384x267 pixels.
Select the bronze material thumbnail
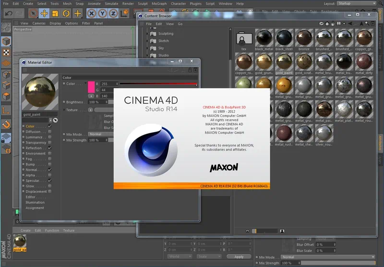[x=304, y=38]
